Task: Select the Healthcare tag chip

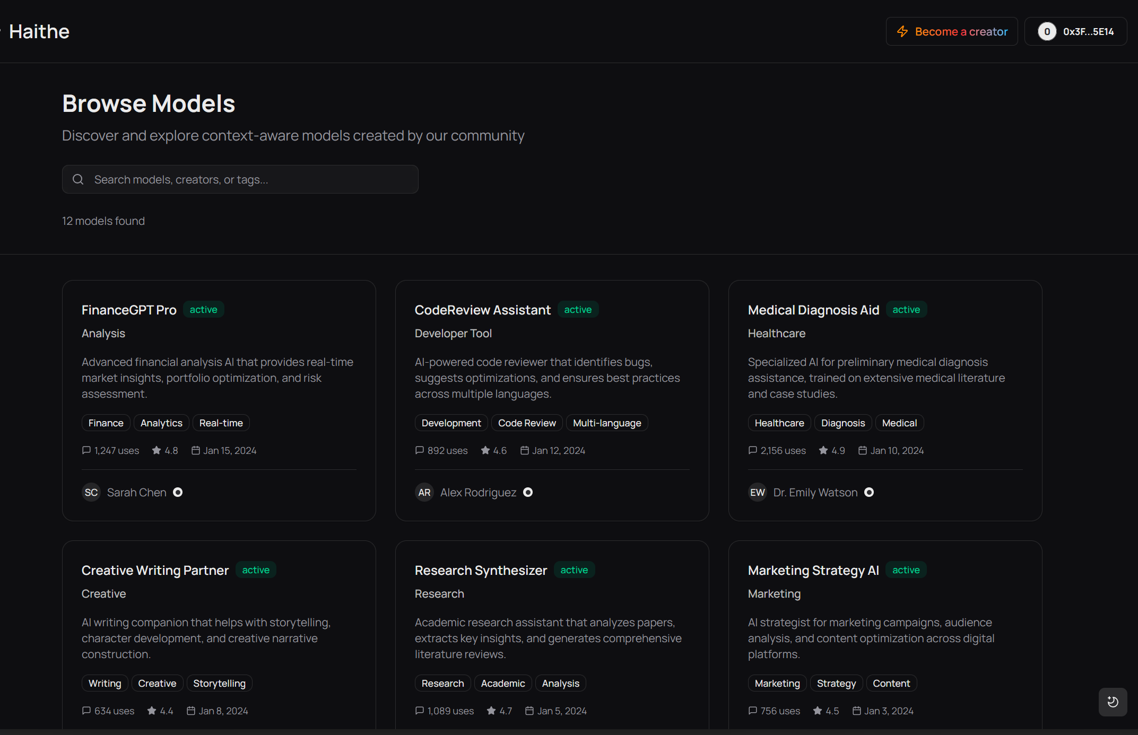Action: 779,423
